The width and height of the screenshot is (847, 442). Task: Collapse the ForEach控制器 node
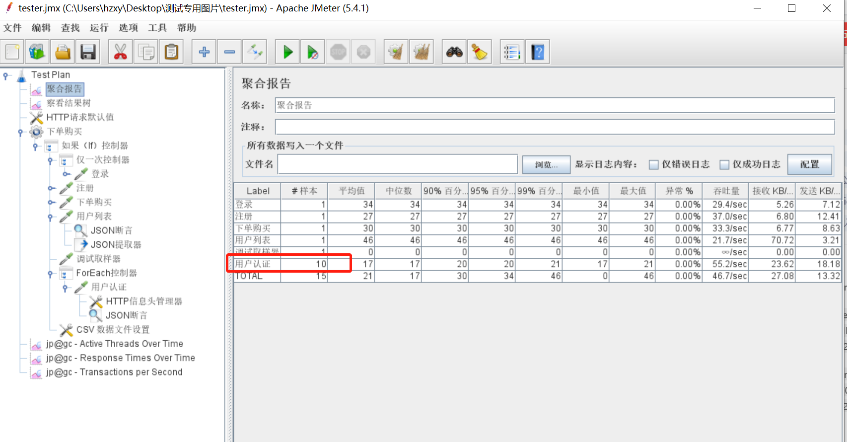click(x=50, y=274)
